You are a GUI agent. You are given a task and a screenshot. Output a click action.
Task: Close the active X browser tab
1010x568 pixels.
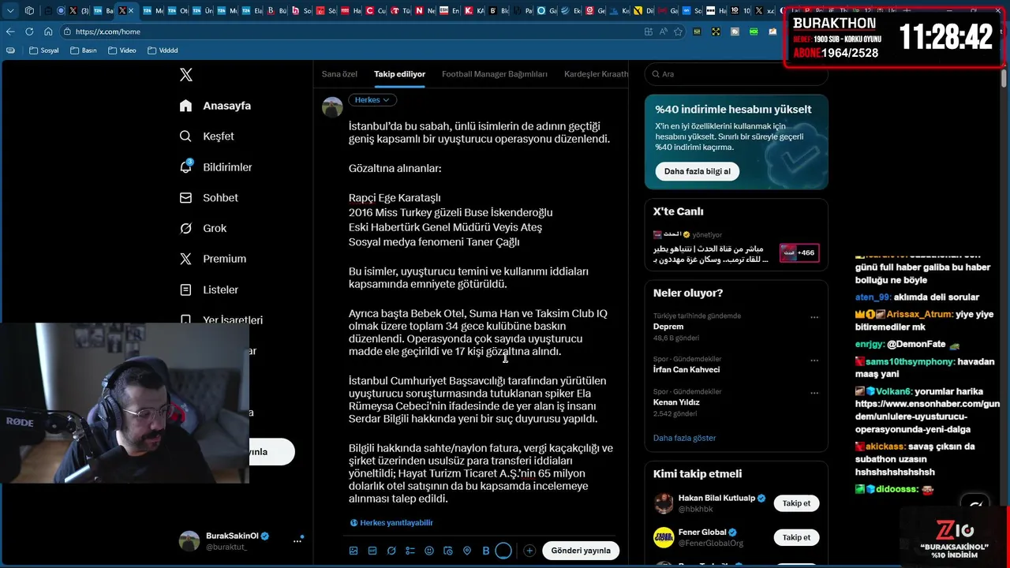[x=131, y=11]
